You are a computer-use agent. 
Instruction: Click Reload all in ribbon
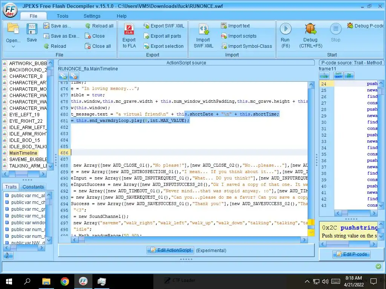pyautogui.click(x=100, y=26)
